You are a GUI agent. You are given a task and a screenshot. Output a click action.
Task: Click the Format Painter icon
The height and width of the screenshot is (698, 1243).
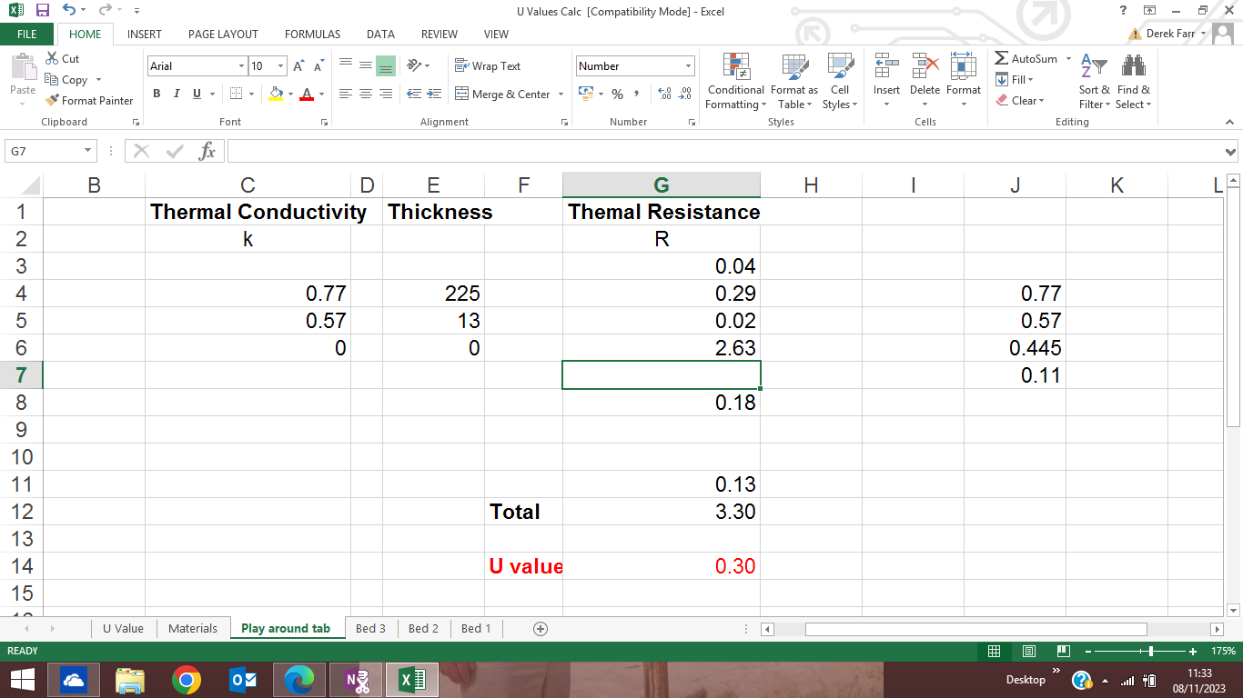pos(52,101)
